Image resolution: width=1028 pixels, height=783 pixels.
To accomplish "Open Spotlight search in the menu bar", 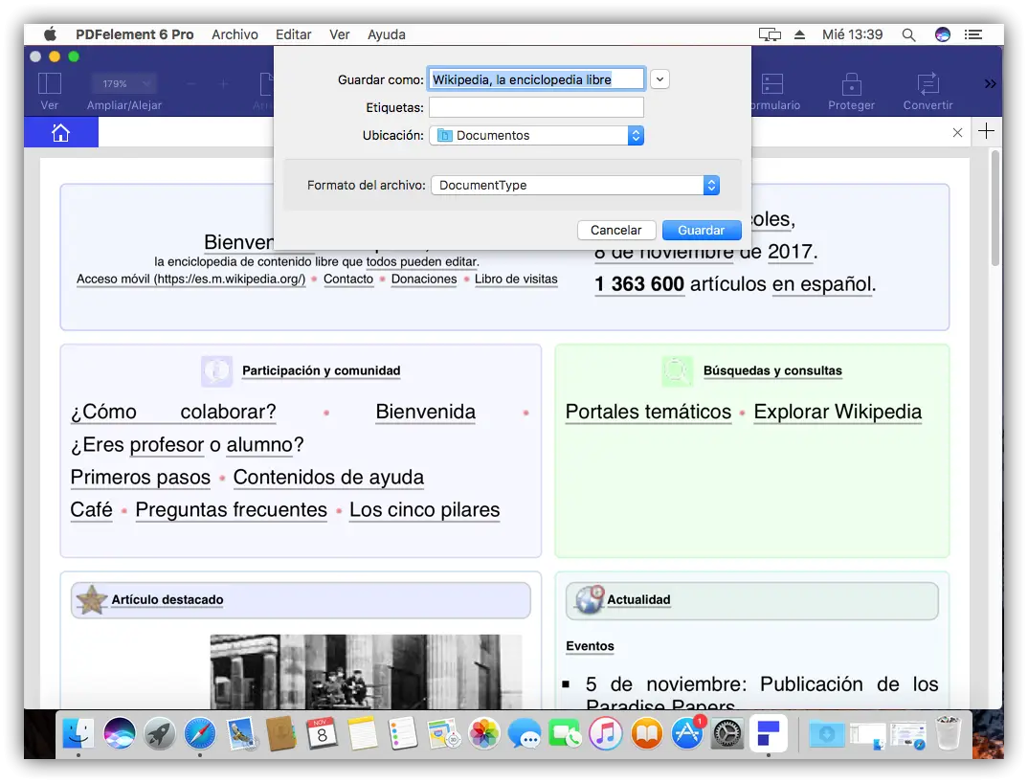I will 908,34.
